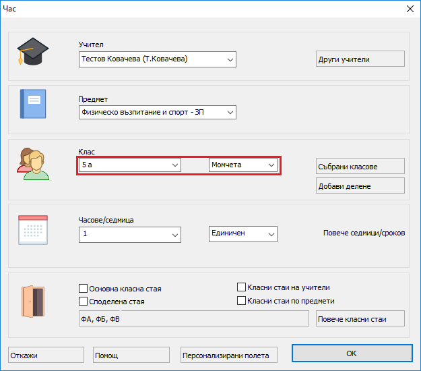Open the Учител dropdown list
The image size is (421, 371).
tap(230, 59)
